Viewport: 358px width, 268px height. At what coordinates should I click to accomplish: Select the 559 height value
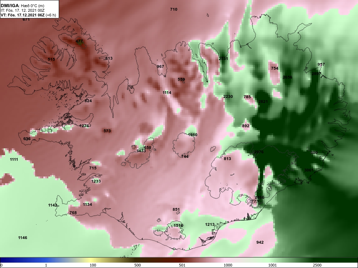pyautogui.click(x=181, y=79)
